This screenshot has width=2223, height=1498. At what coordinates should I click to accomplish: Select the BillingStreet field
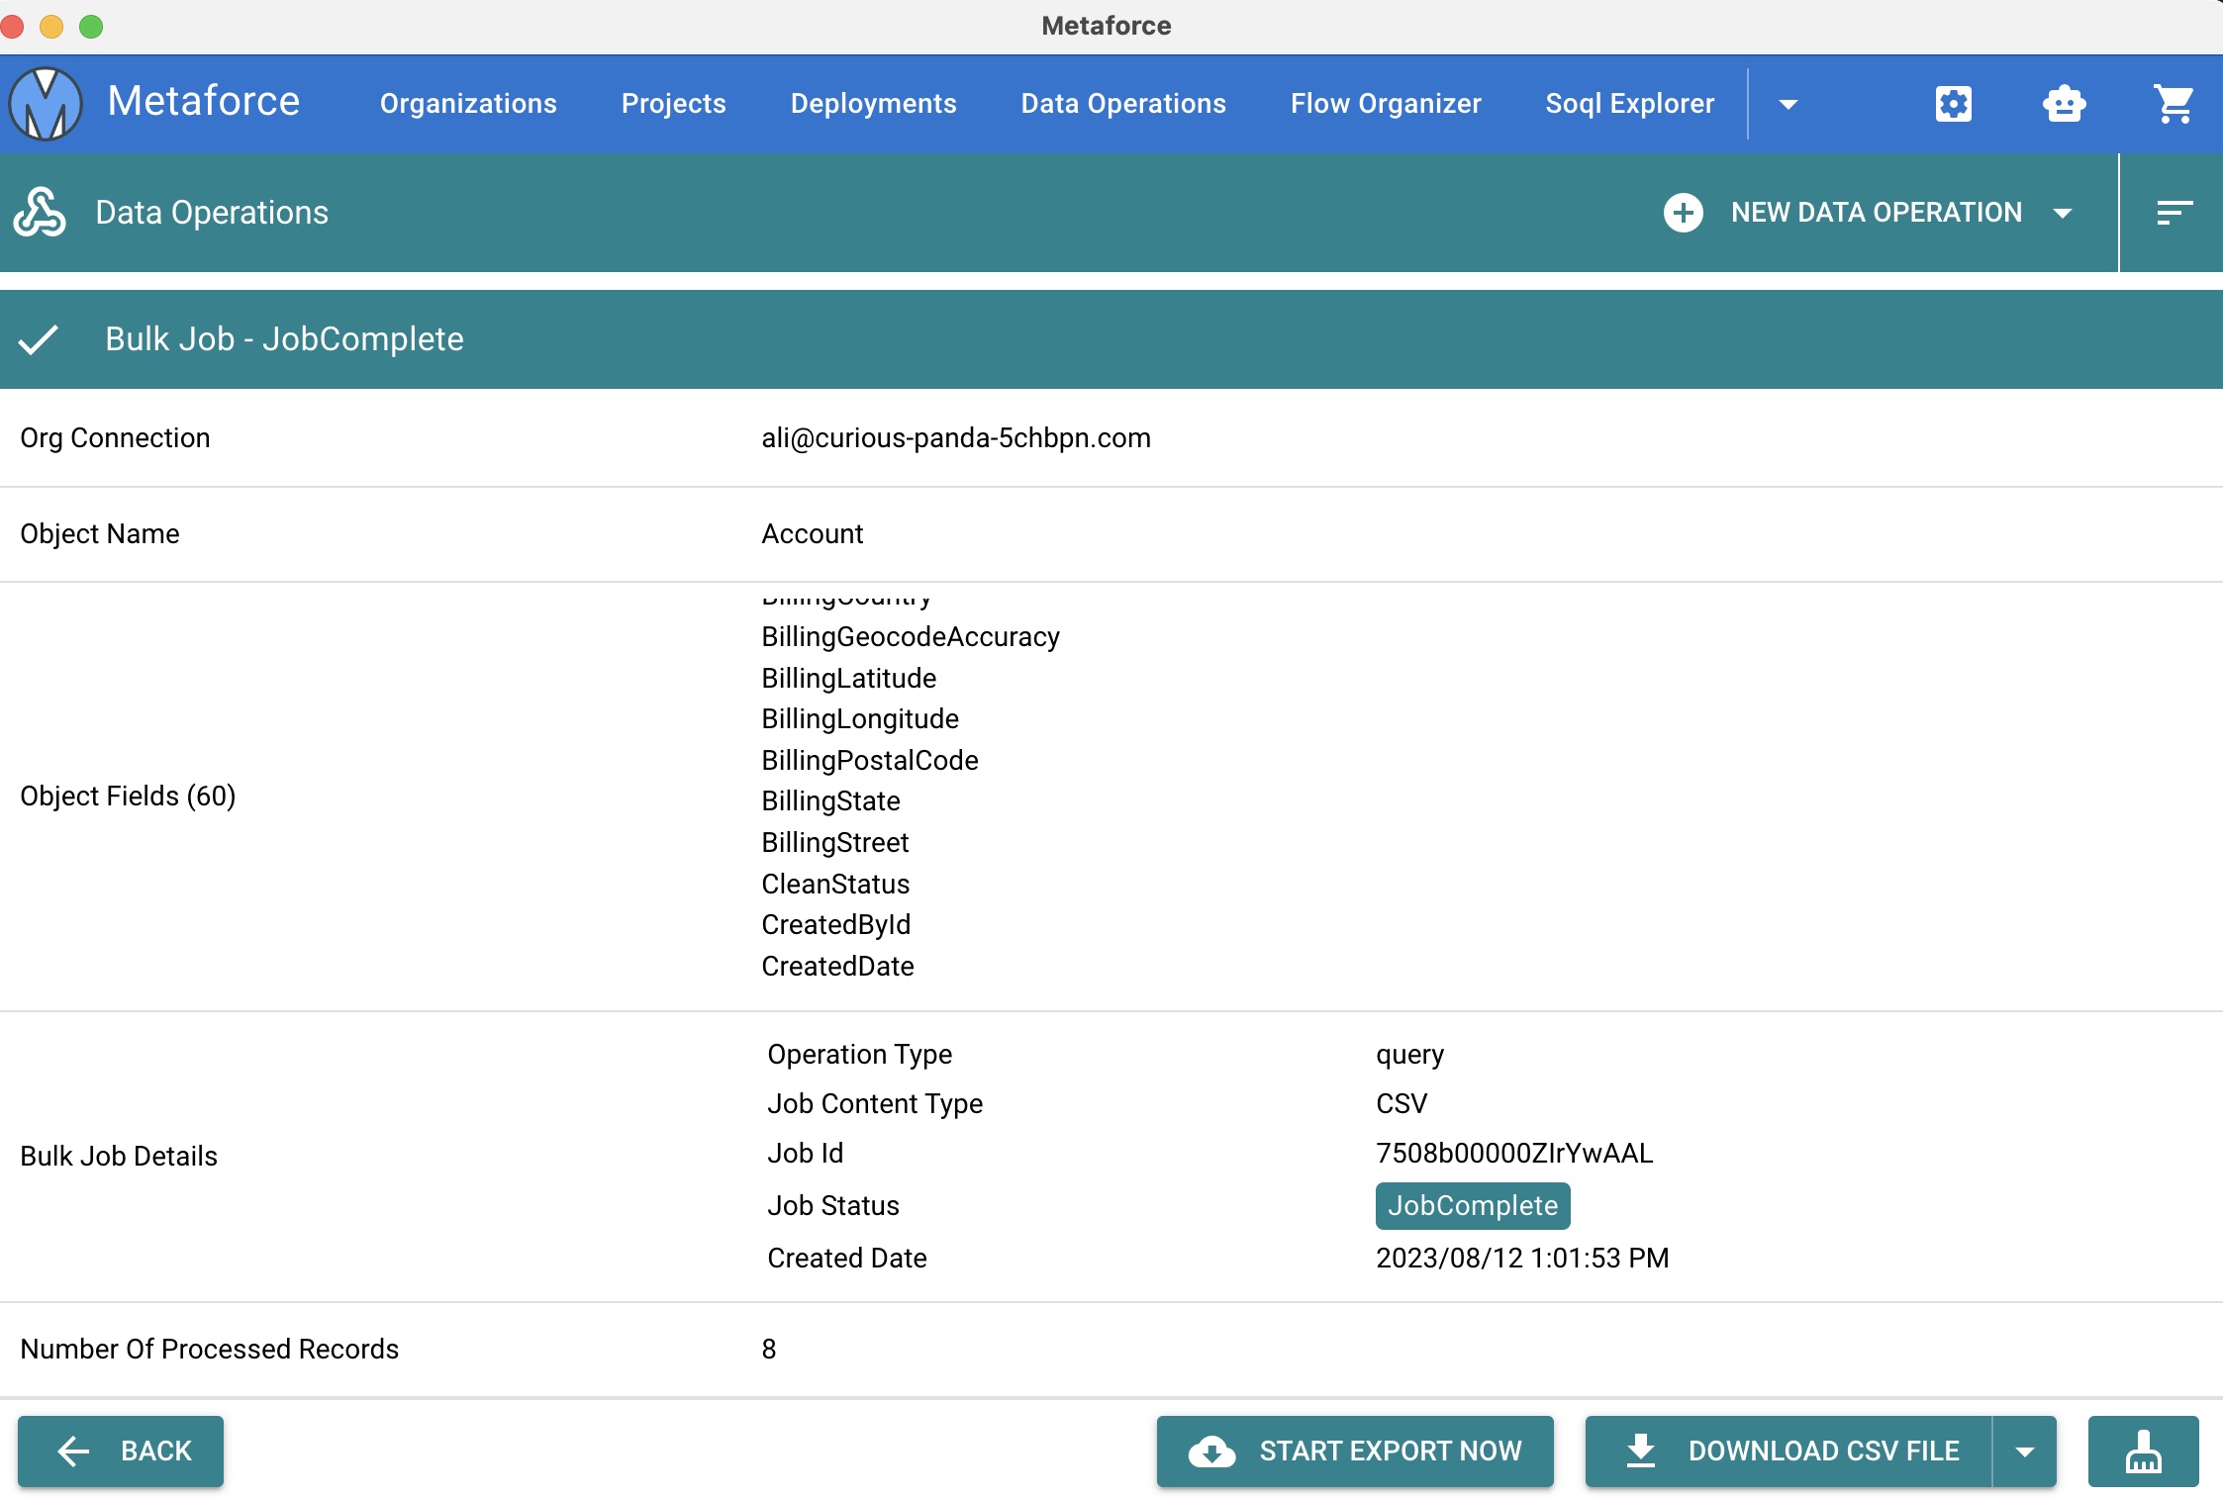[834, 843]
